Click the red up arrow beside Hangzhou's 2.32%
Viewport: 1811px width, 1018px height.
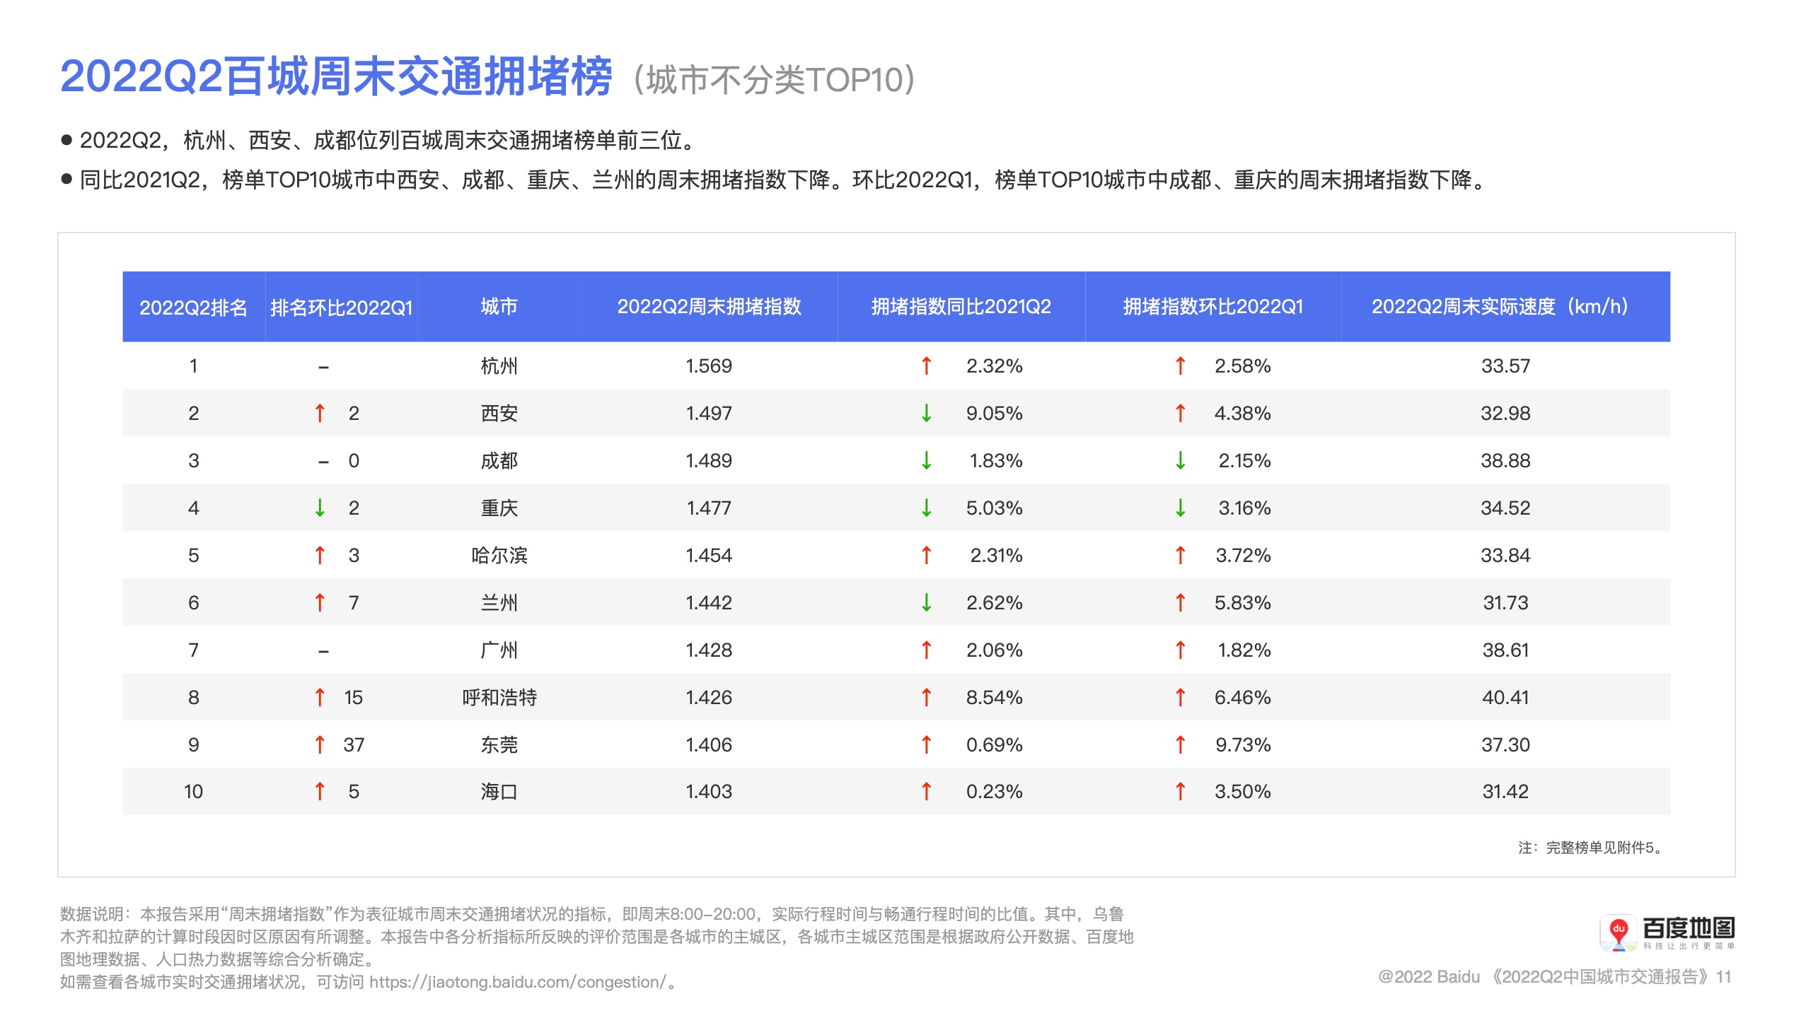(x=926, y=365)
